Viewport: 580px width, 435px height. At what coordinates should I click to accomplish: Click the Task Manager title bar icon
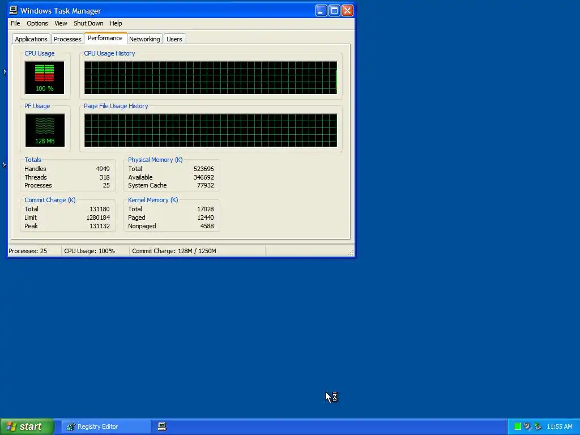click(14, 10)
